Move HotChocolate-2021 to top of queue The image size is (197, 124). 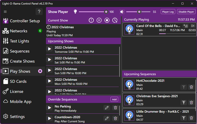point(184,87)
